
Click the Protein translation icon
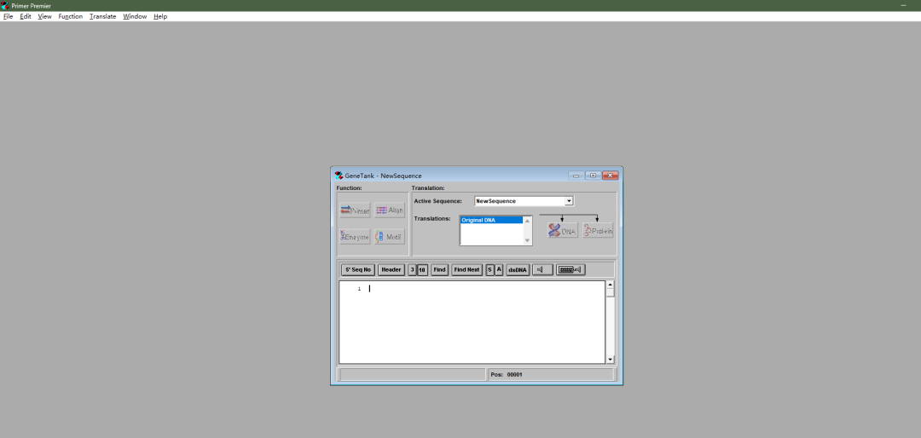(x=598, y=231)
